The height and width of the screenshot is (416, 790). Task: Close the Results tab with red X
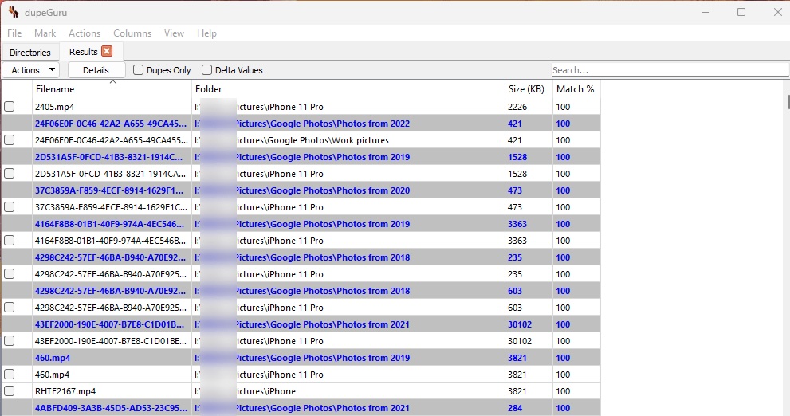click(107, 51)
